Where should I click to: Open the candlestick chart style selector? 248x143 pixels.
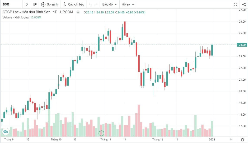[35, 4]
